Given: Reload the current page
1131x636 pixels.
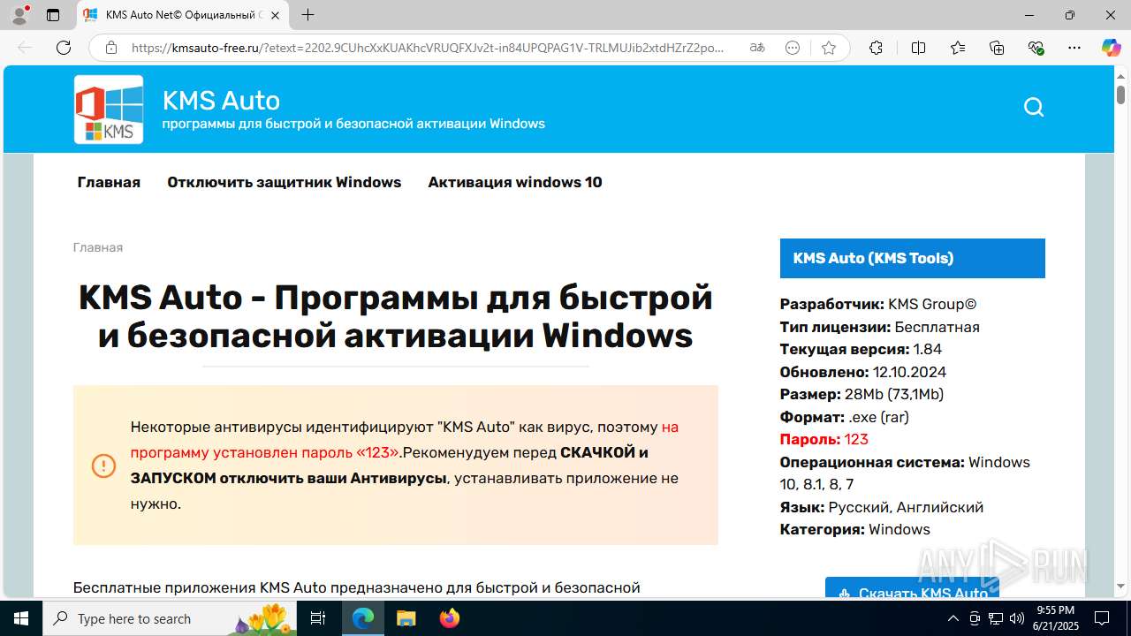Looking at the screenshot, I should [64, 48].
